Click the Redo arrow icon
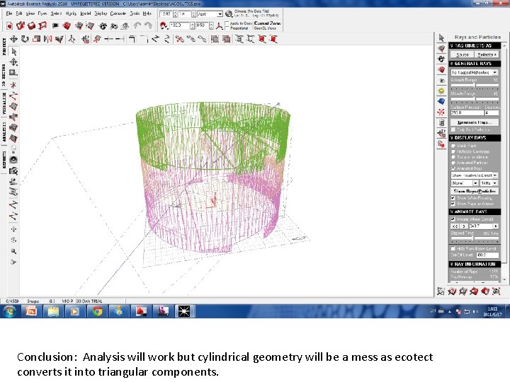This screenshot has width=510, height=382. [x=148, y=25]
